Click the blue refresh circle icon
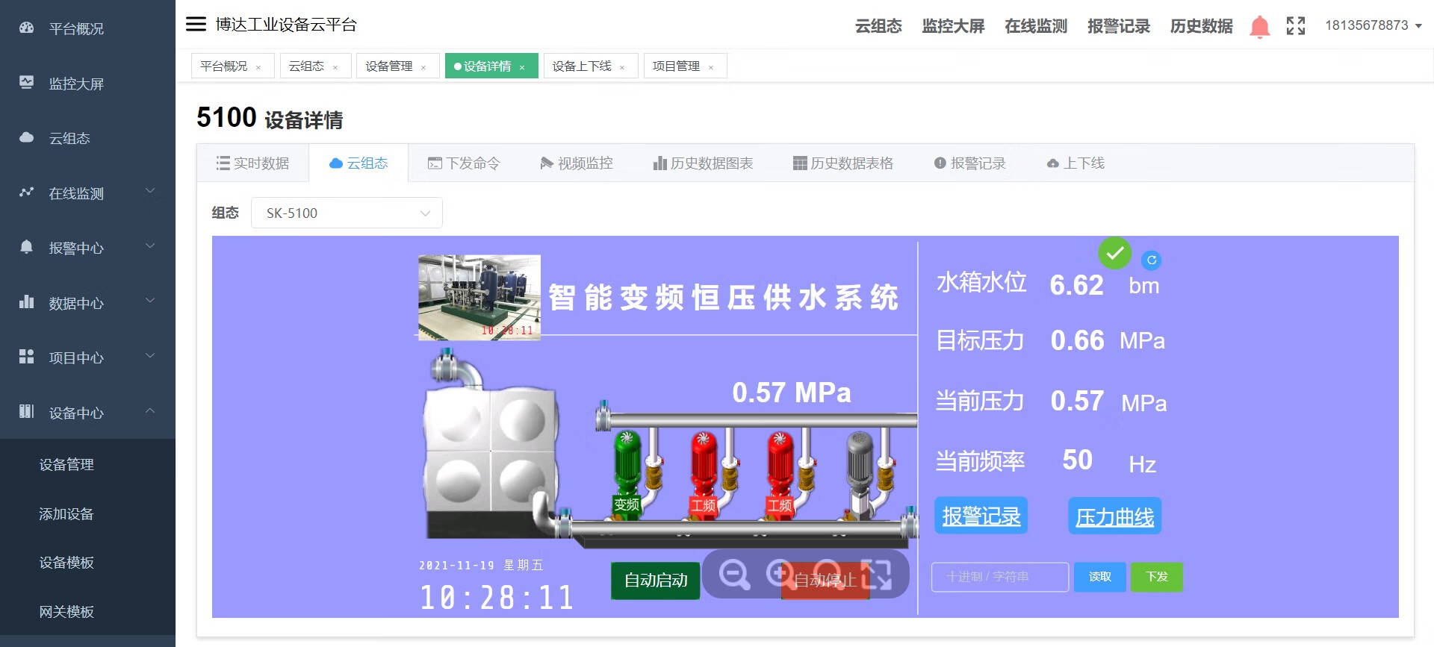 coord(1151,260)
